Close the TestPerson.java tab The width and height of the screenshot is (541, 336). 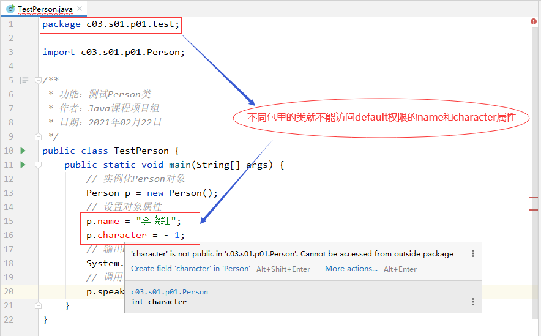(x=80, y=9)
